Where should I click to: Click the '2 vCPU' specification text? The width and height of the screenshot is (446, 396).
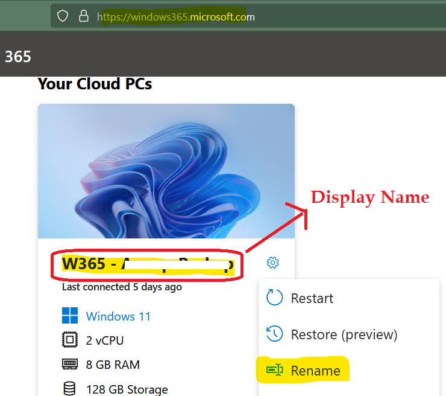105,340
